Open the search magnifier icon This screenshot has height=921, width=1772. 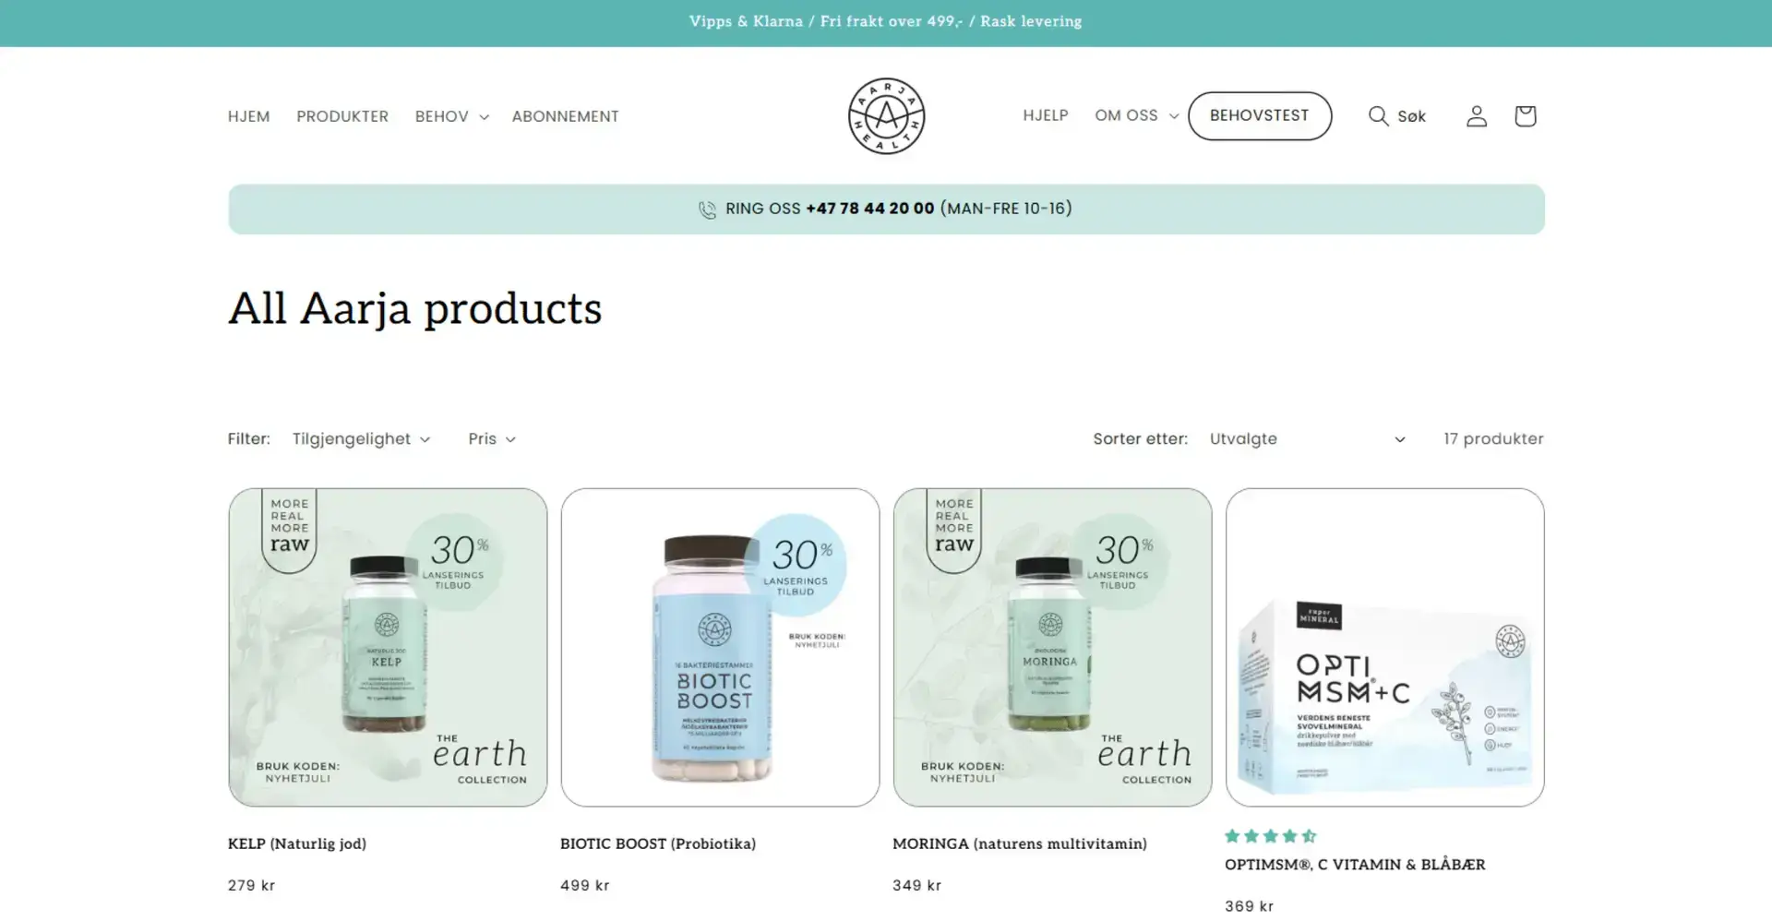pos(1378,116)
